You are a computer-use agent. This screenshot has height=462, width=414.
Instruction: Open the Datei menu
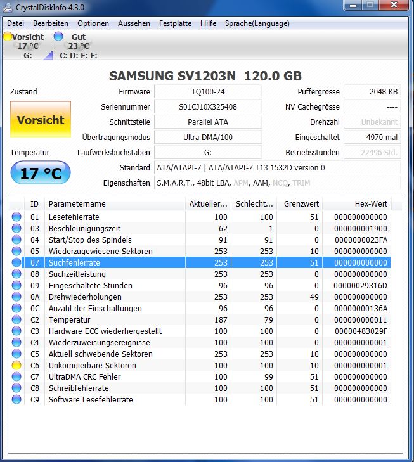(15, 23)
